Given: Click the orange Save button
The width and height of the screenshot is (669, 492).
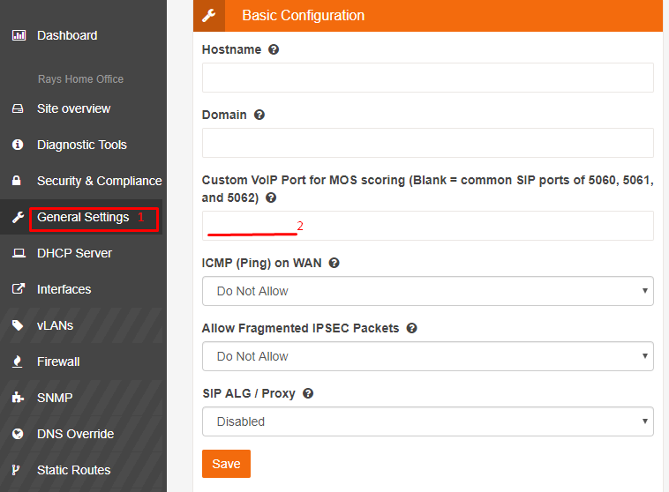Looking at the screenshot, I should tap(226, 464).
